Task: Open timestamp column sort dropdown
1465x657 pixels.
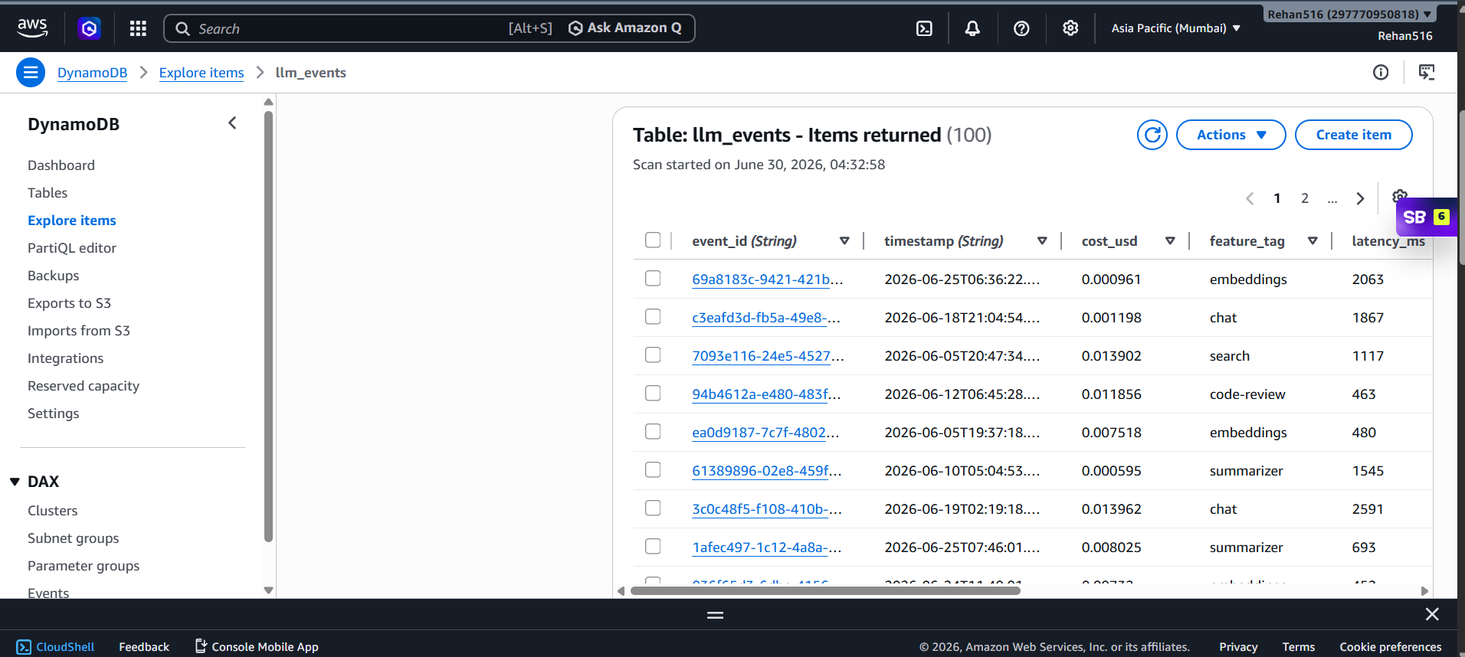Action: pyautogui.click(x=1042, y=241)
